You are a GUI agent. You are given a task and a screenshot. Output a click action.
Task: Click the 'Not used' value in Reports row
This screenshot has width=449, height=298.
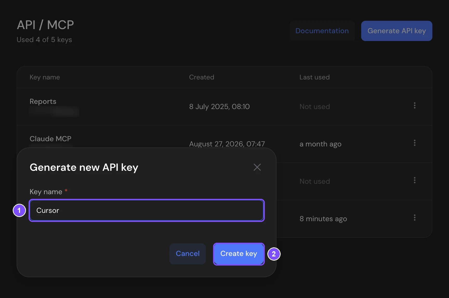point(315,106)
